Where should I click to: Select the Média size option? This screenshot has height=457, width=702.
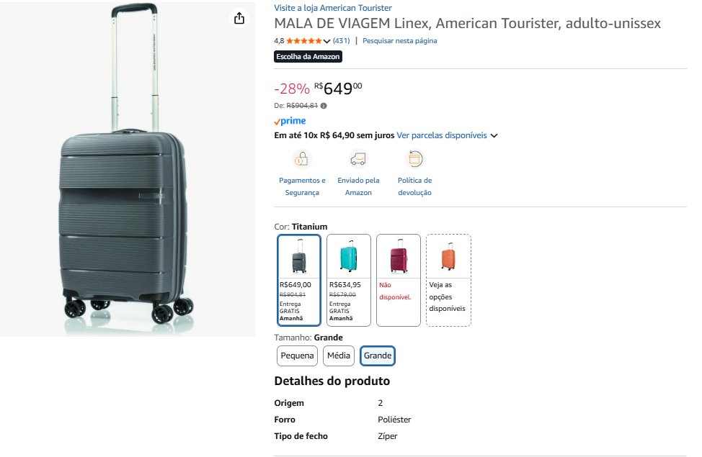pyautogui.click(x=339, y=356)
